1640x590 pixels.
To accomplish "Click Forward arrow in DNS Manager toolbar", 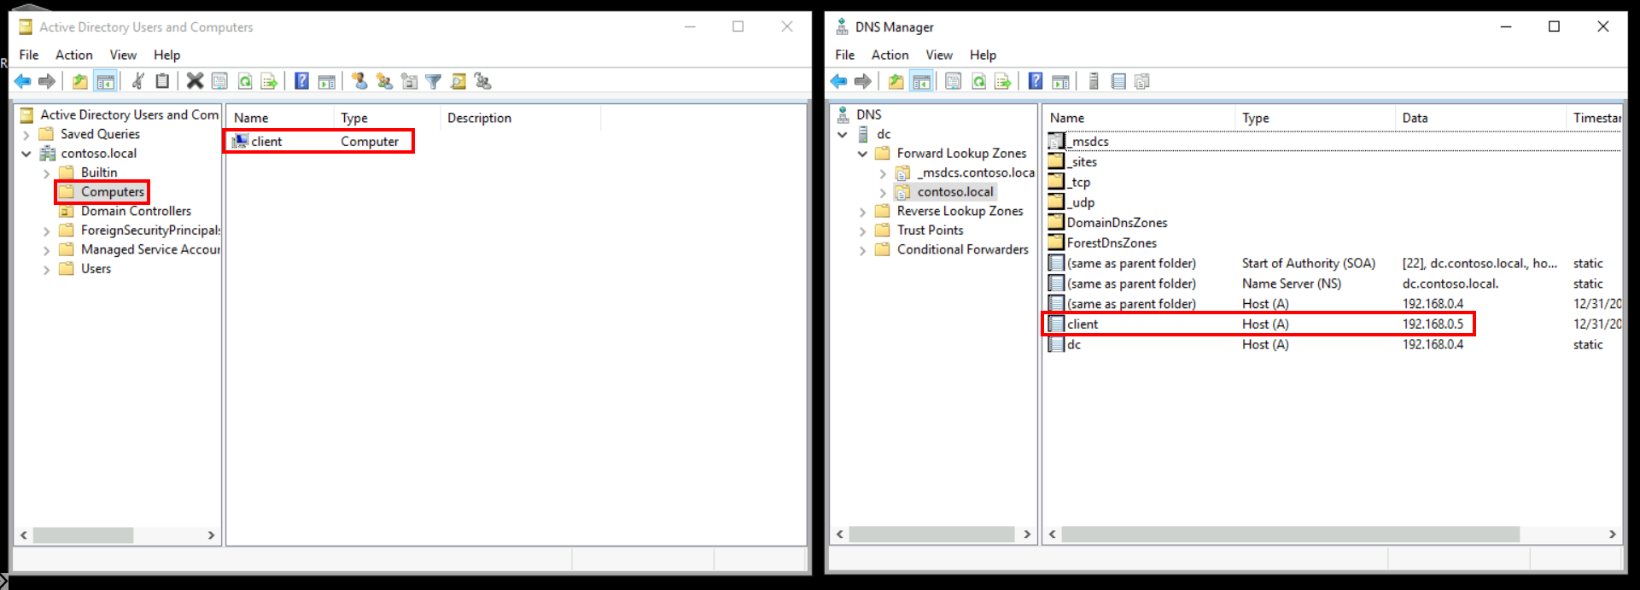I will point(863,81).
